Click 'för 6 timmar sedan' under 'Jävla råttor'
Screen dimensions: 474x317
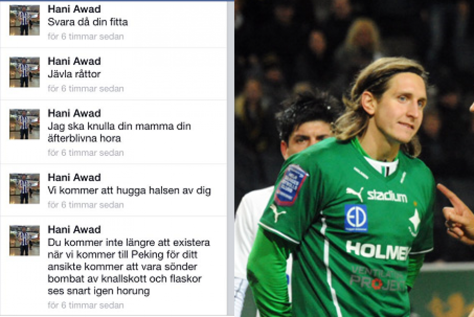[85, 88]
